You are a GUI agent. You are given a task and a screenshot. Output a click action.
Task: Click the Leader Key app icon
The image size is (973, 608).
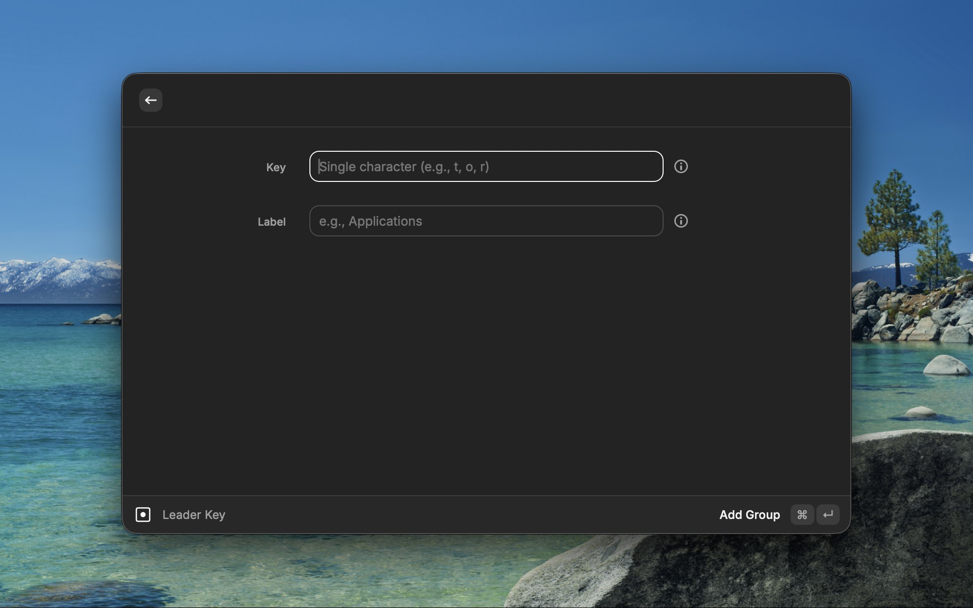click(143, 515)
